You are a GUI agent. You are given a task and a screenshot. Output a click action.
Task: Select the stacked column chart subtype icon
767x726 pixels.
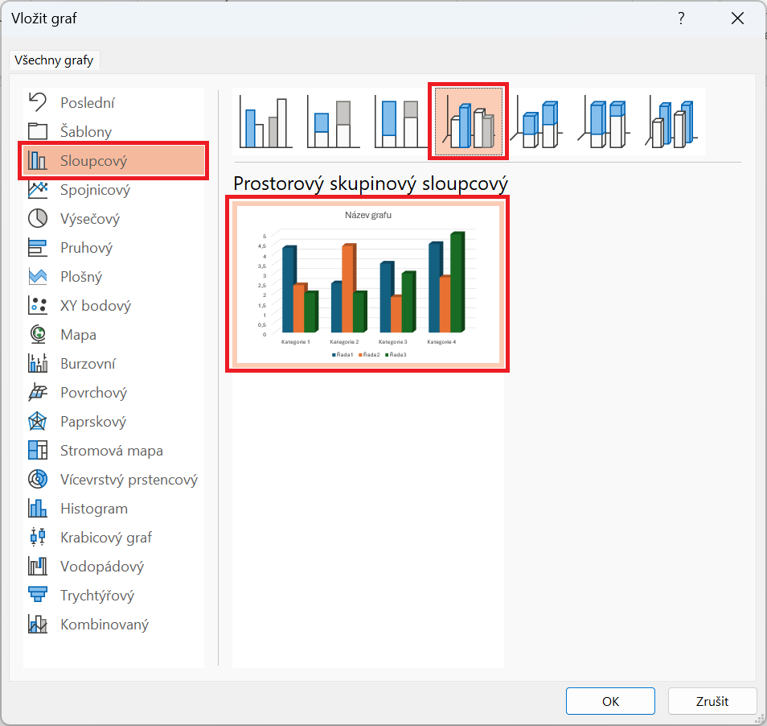coord(333,122)
